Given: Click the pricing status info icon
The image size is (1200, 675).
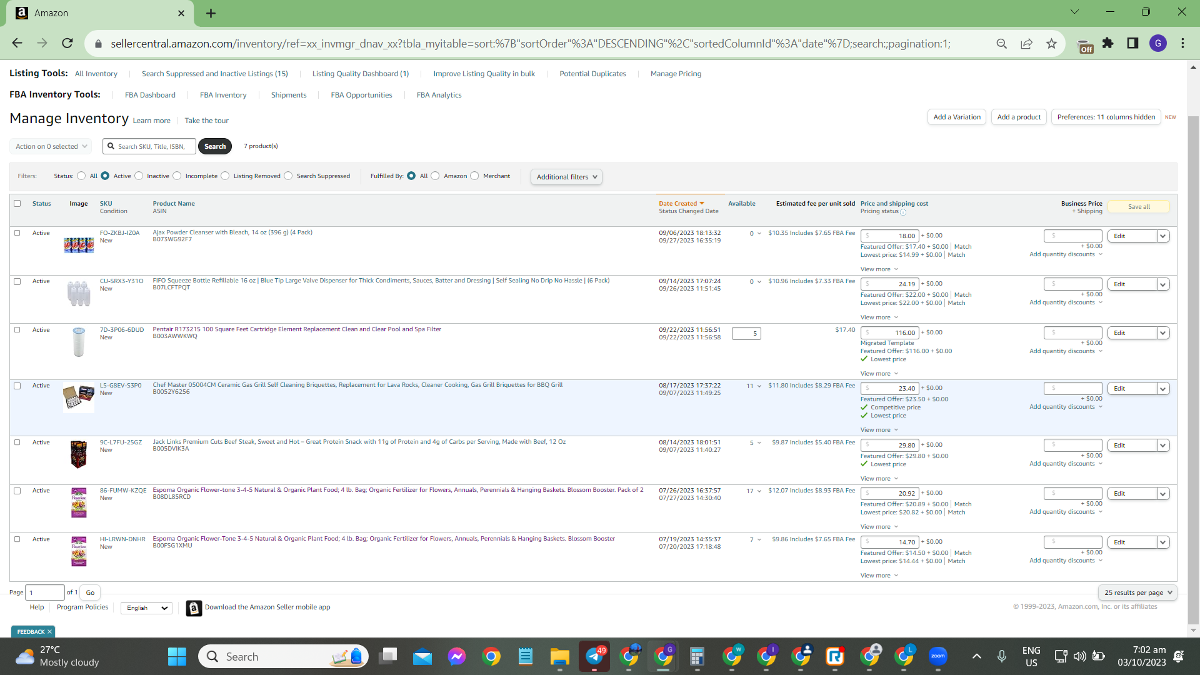Looking at the screenshot, I should tap(903, 212).
